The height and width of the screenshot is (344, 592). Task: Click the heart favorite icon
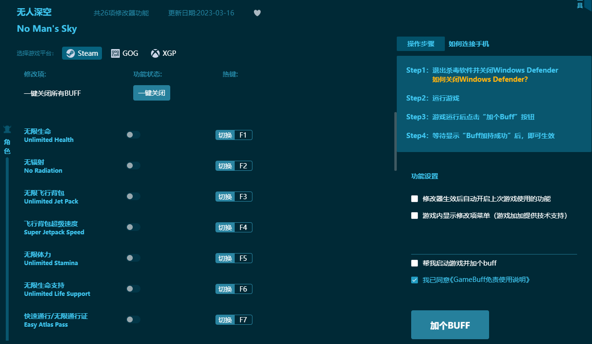coord(257,13)
